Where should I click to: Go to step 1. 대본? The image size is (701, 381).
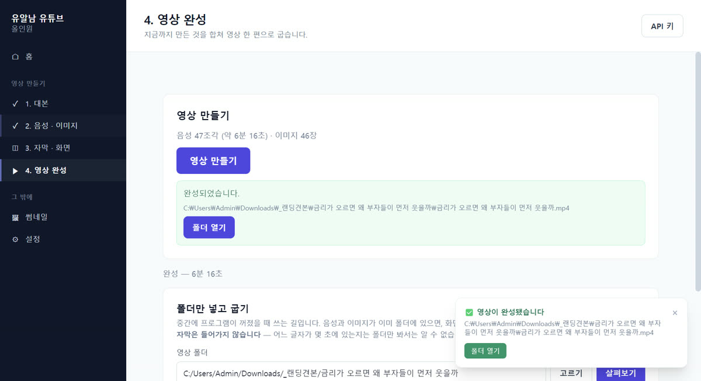tap(63, 103)
